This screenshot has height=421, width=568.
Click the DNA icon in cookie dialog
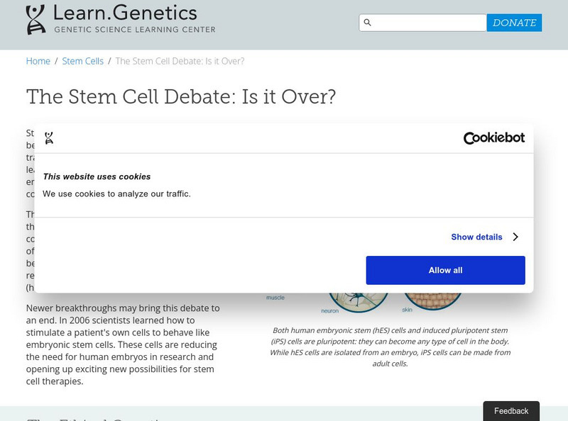coord(49,138)
